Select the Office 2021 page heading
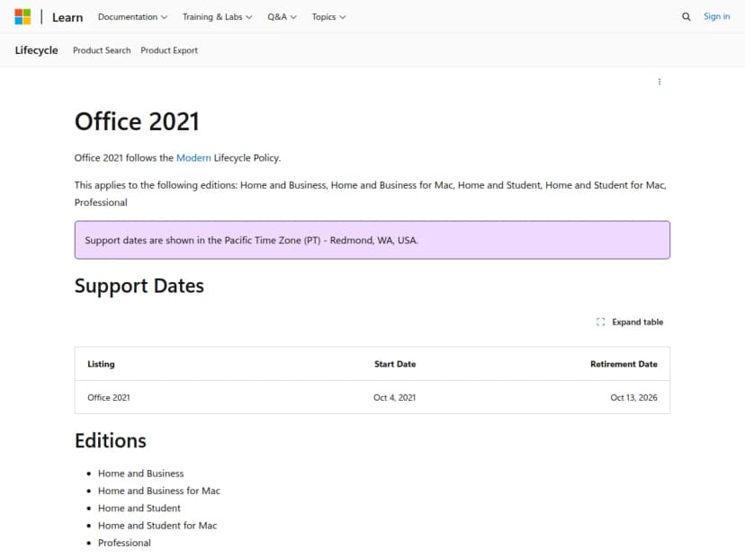 click(137, 121)
